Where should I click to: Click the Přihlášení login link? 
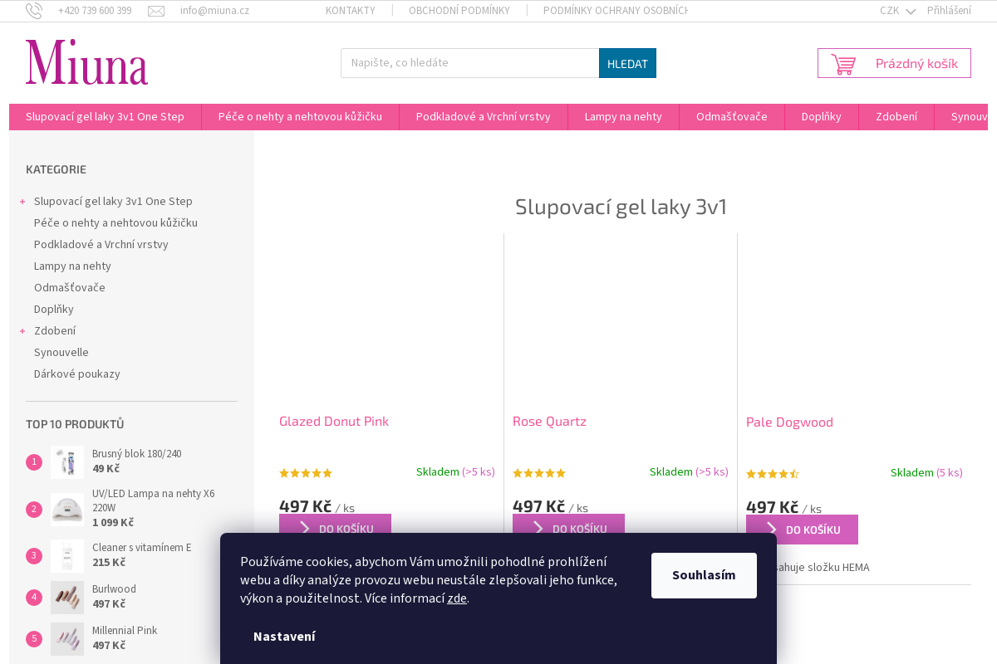tap(949, 11)
